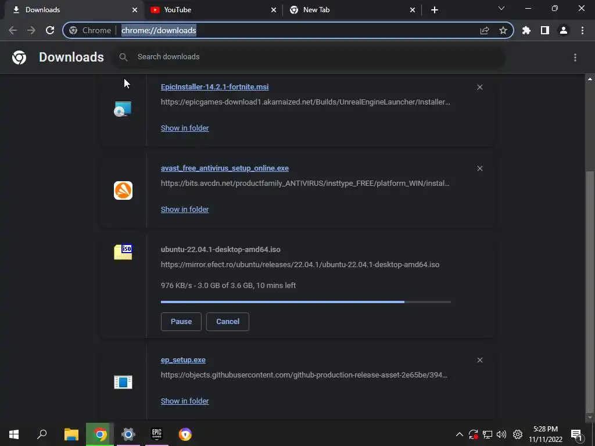Image resolution: width=595 pixels, height=446 pixels.
Task: Open the volume speaker tray icon
Action: (501, 434)
